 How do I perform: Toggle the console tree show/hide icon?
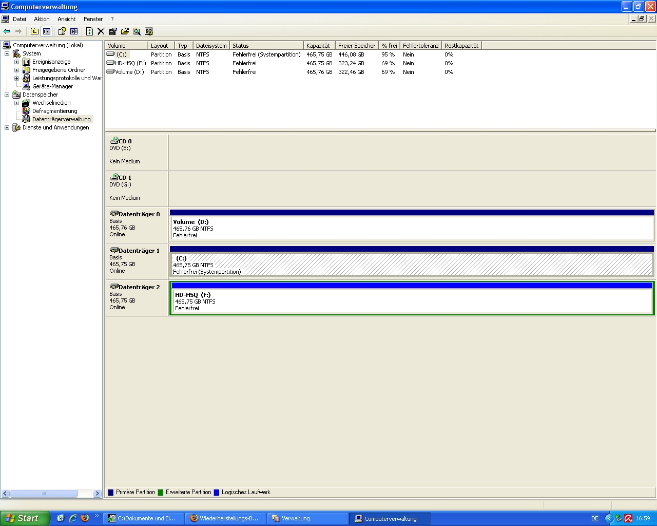click(47, 31)
